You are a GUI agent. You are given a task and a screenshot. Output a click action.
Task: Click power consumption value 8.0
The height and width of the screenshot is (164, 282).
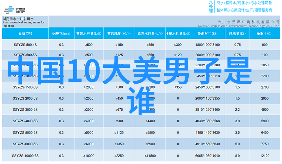[237, 156]
